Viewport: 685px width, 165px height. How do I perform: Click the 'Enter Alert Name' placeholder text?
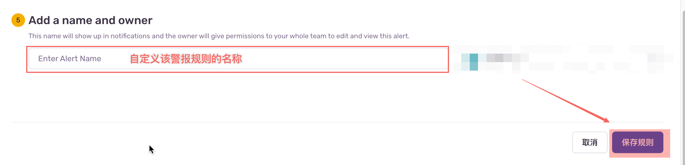[70, 59]
